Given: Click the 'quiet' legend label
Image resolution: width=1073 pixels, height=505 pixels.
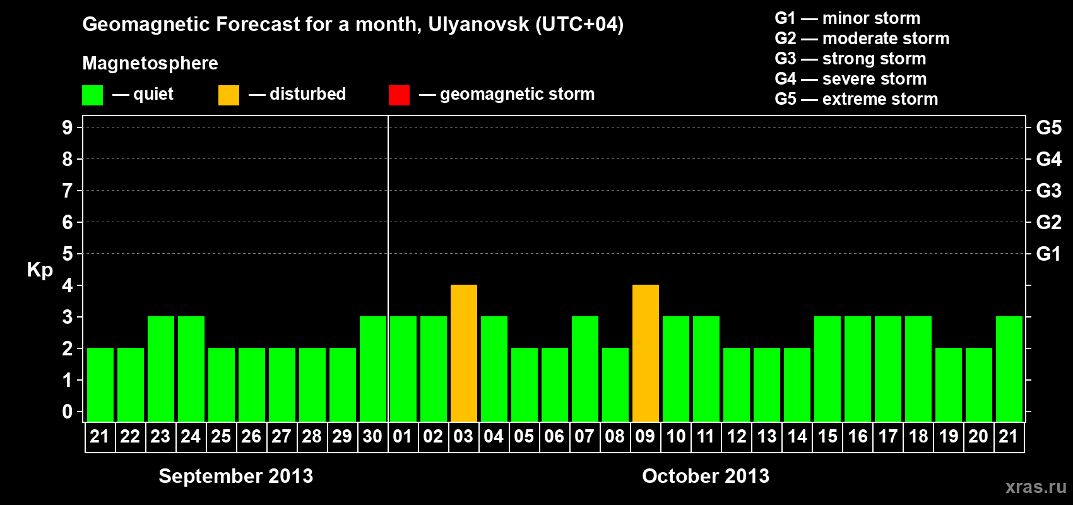Looking at the screenshot, I should click(153, 95).
